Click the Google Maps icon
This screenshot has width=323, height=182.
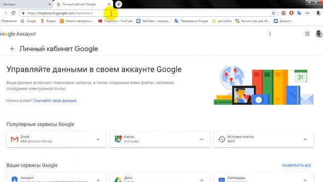118,139
